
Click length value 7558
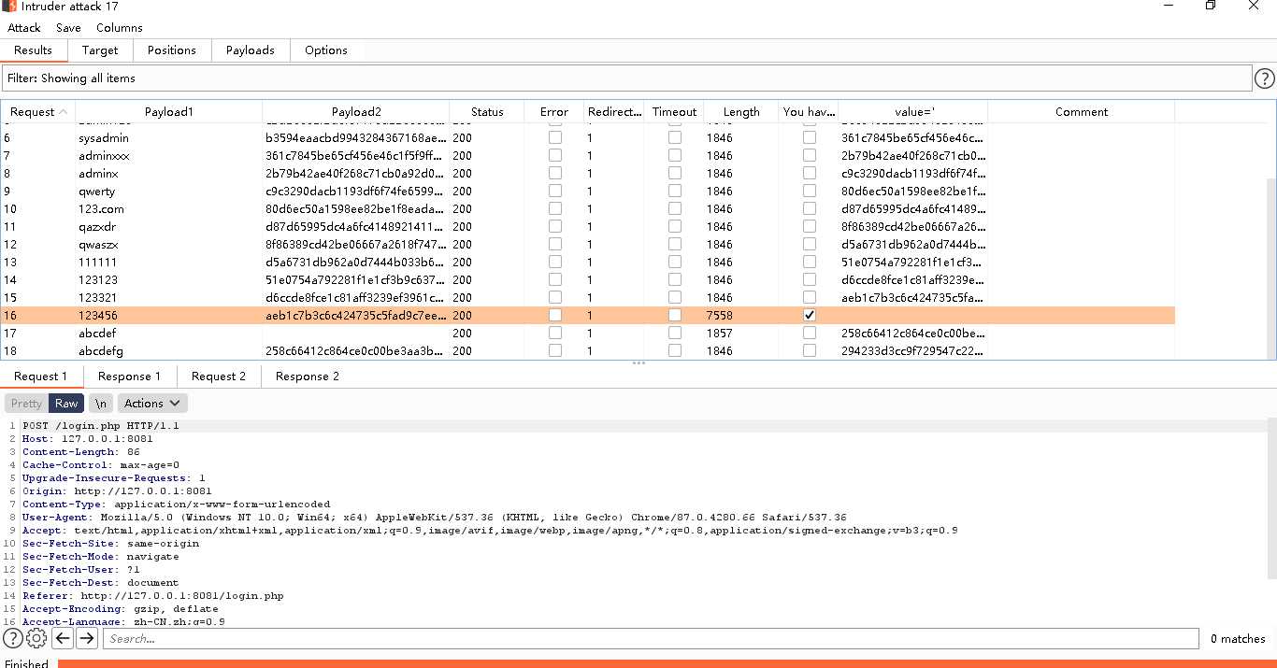point(720,316)
